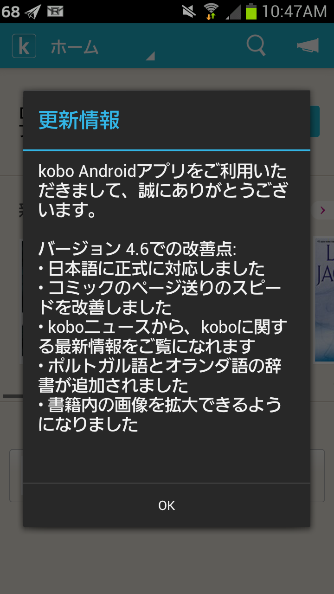This screenshot has width=334, height=594.
Task: Tap the paper plane notification icon
Action: [x=32, y=11]
